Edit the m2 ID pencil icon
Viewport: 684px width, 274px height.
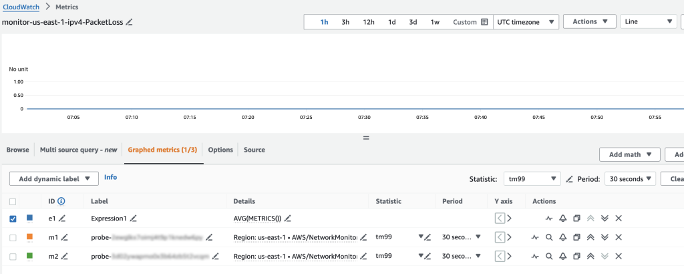65,257
